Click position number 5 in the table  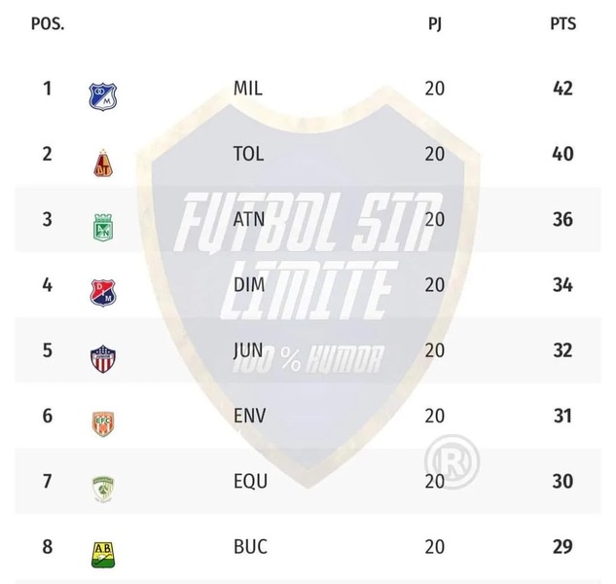[47, 350]
